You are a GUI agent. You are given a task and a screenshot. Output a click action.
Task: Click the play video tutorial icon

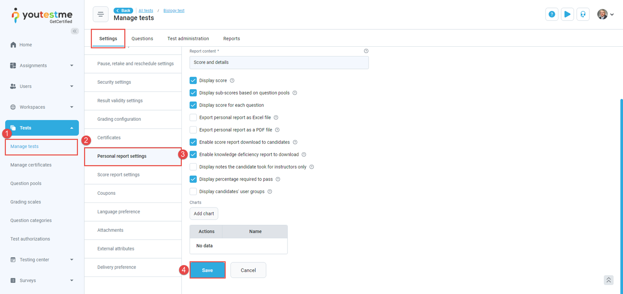[x=567, y=14]
